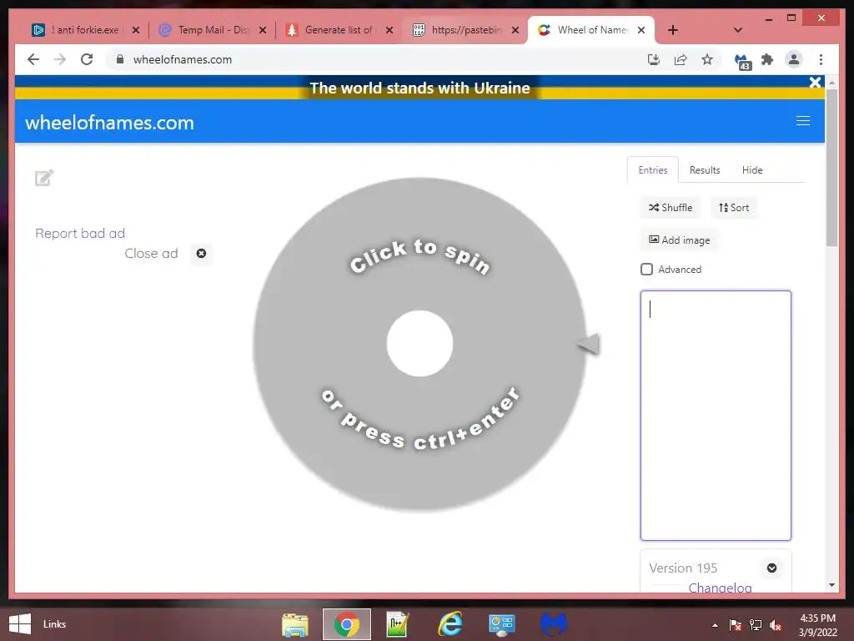Click the scrollbar down arrow

pos(831,585)
